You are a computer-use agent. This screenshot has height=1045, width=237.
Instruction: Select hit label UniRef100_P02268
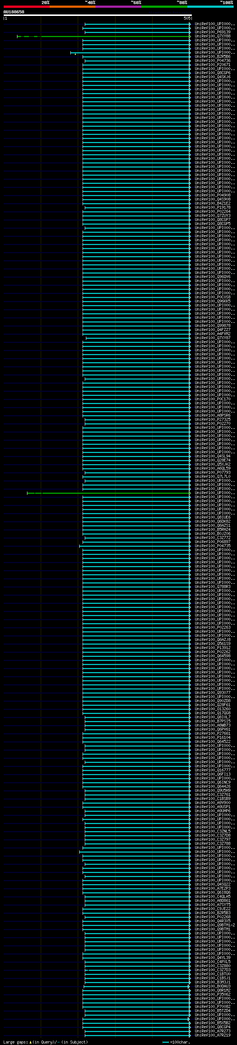coord(213,916)
